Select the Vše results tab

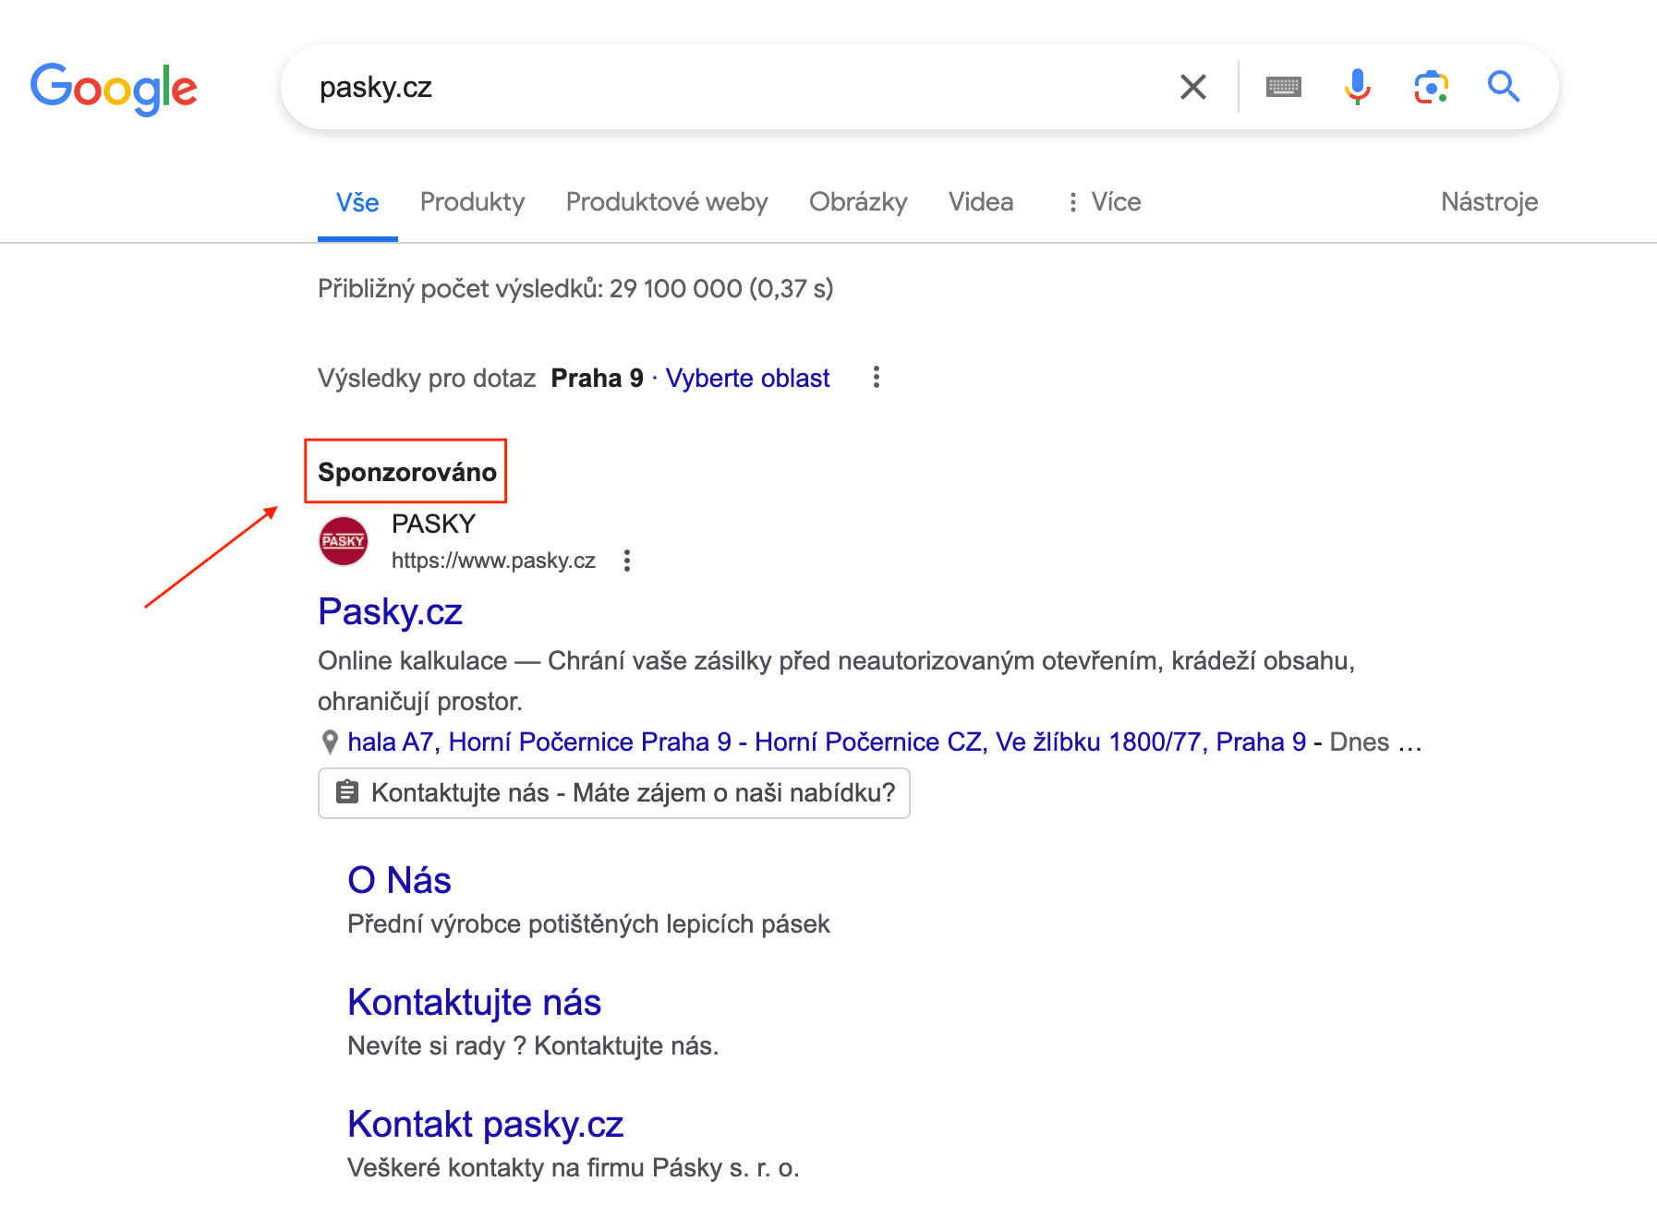click(x=357, y=202)
